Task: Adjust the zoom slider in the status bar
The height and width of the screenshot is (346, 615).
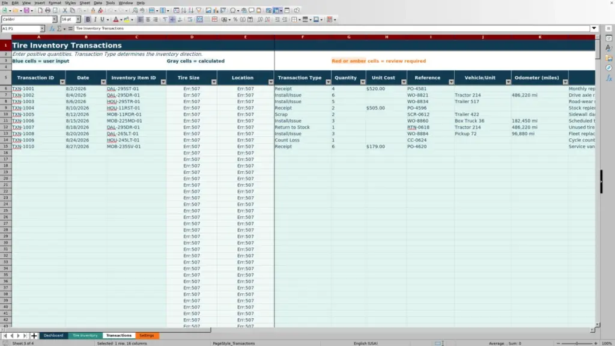Action: tap(577, 344)
